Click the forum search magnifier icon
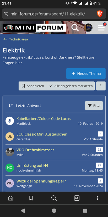The height and width of the screenshot is (217, 108). pyautogui.click(x=75, y=28)
